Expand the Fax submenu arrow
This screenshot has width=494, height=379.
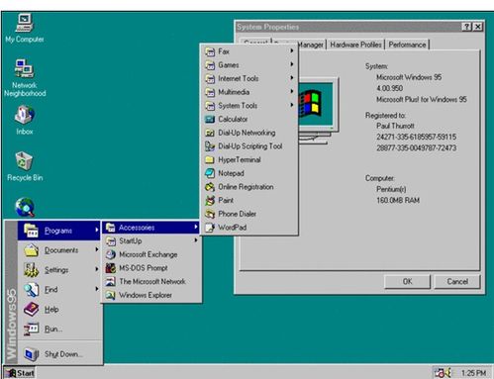[292, 50]
